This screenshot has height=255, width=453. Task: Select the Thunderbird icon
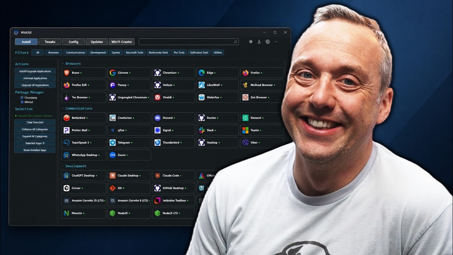(157, 143)
